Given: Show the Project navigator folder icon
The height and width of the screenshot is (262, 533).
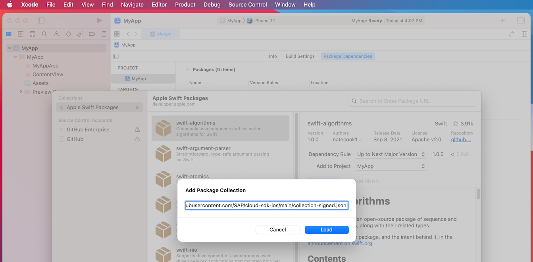Looking at the screenshot, I should [x=9, y=34].
